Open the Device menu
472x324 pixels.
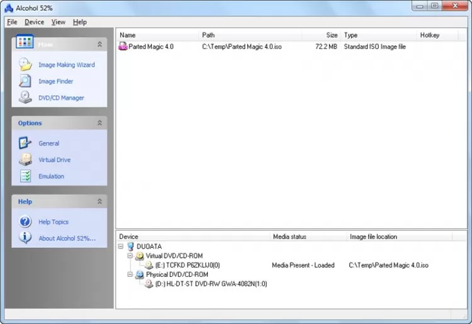(x=35, y=22)
